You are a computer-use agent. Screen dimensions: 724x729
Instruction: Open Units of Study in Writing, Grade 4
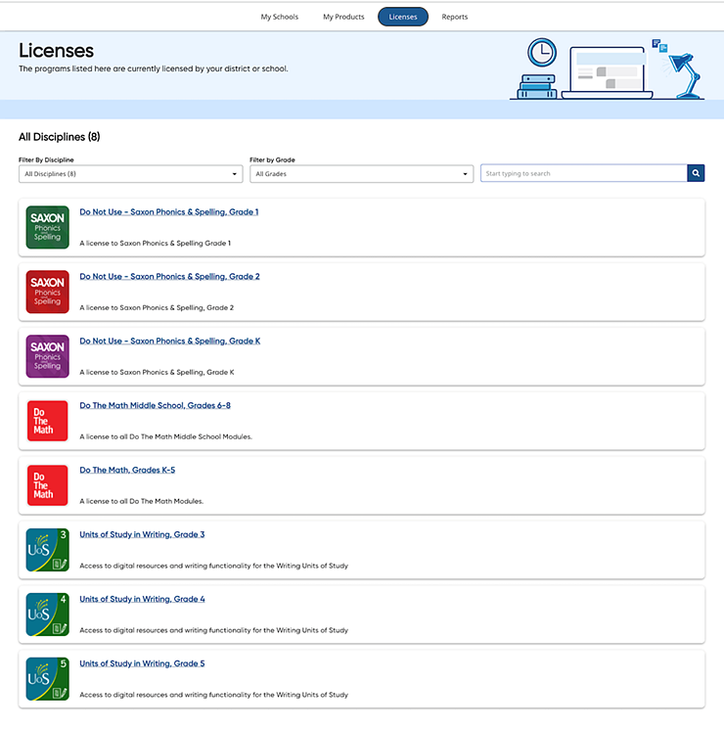click(x=142, y=599)
